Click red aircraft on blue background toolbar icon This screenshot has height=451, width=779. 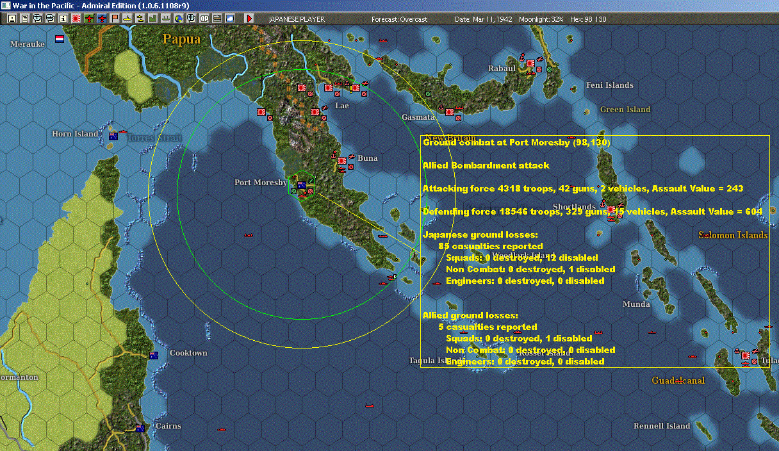coord(102,19)
